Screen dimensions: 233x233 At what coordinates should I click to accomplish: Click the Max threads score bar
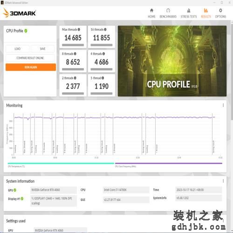click(73, 45)
